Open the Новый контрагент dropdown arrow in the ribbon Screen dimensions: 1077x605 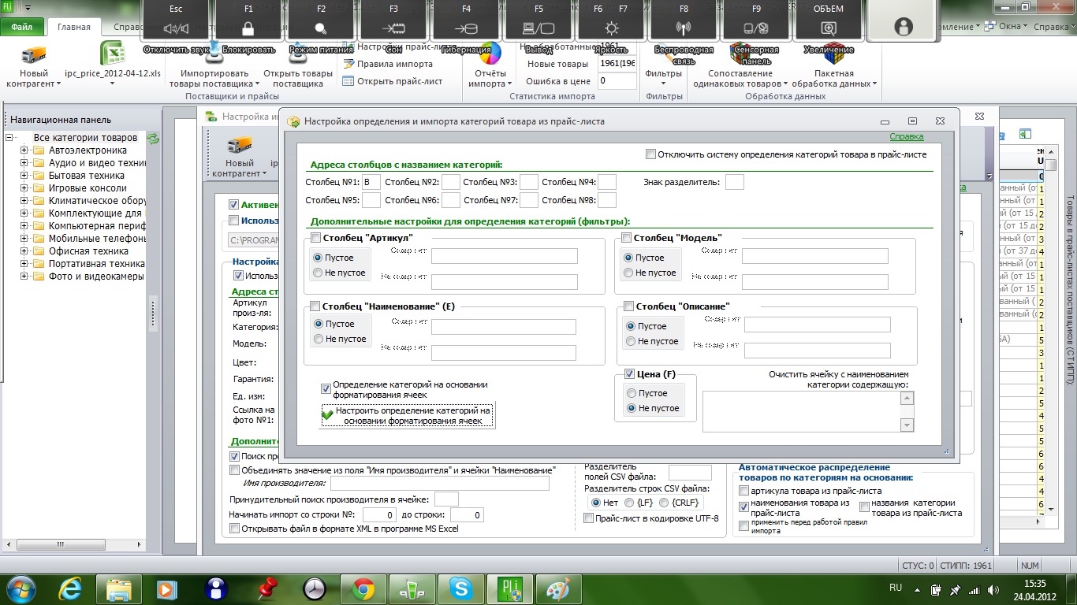coord(58,84)
